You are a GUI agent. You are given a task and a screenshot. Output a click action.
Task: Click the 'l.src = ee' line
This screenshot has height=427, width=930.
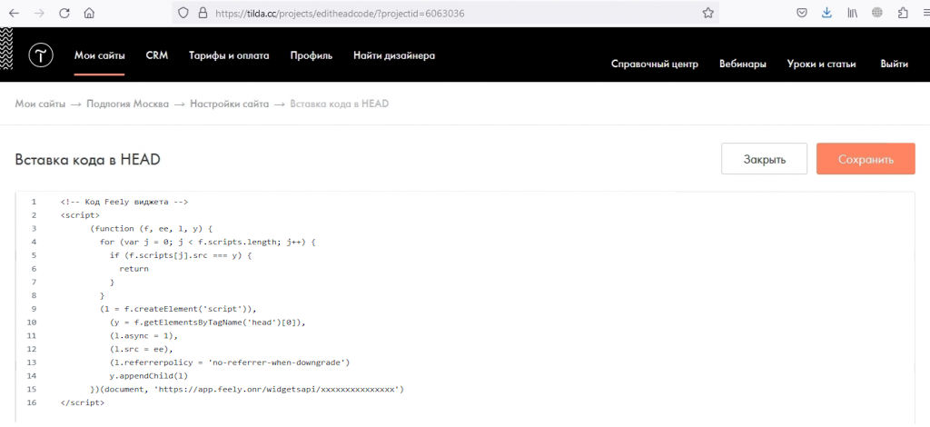click(x=141, y=349)
